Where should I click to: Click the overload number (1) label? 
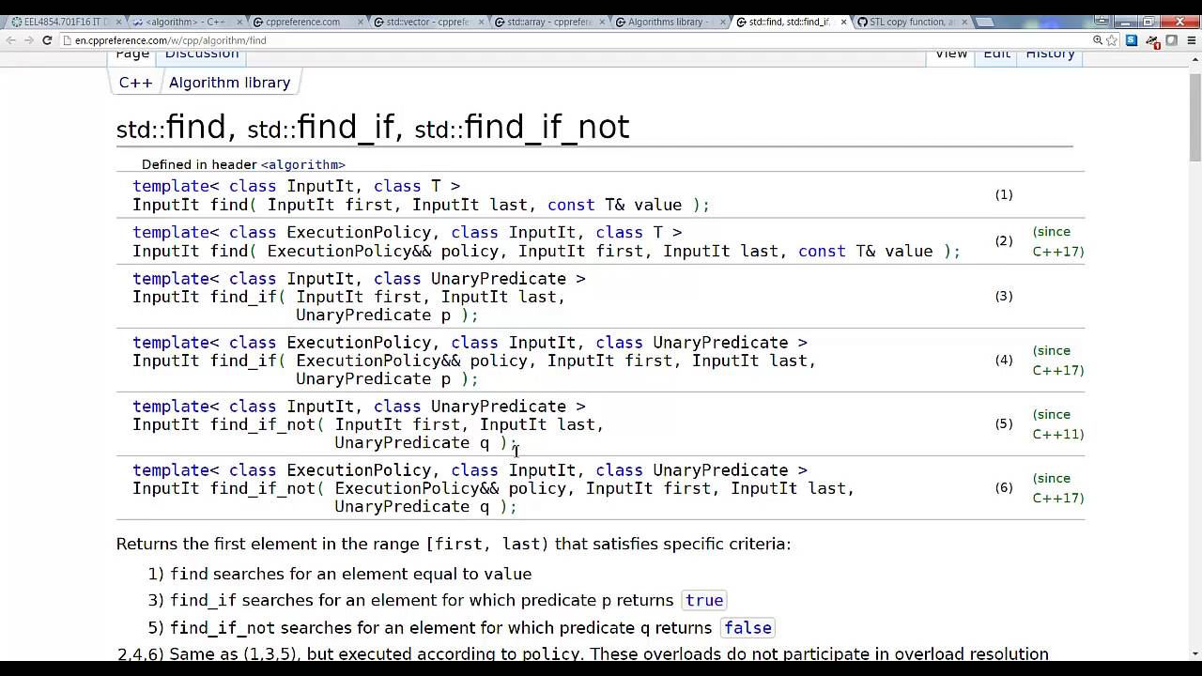(x=1004, y=194)
